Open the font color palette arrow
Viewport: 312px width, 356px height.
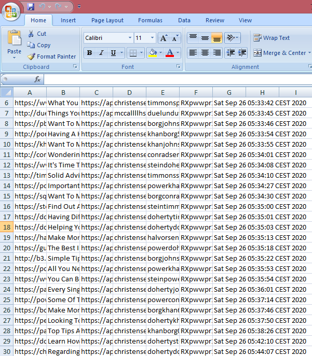point(178,53)
